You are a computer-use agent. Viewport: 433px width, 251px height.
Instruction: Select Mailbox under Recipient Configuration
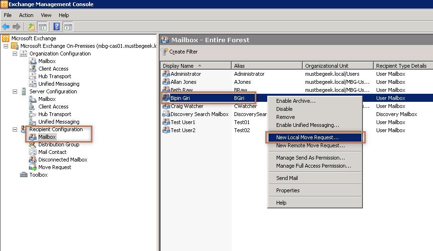pos(47,137)
